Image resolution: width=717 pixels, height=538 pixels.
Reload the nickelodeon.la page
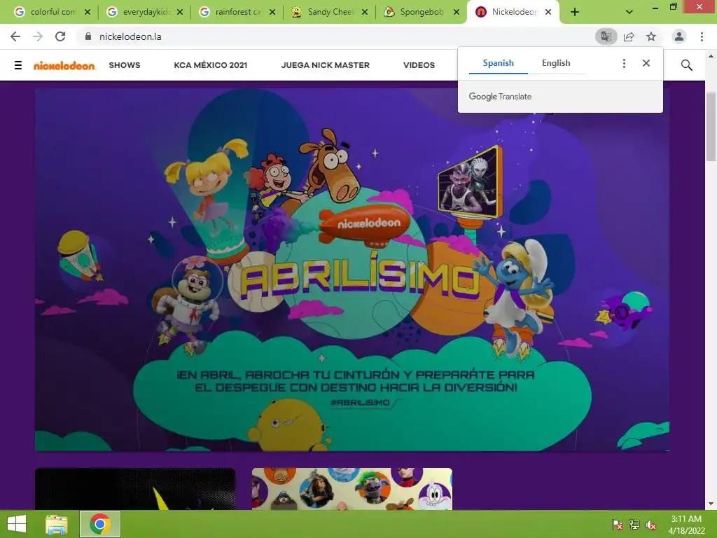click(60, 36)
